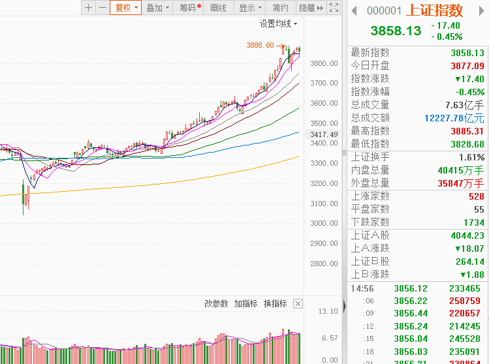Screen dimensions: 489x364
Task: Click the 总成交额 value 12227.78亿元
Action: [454, 118]
